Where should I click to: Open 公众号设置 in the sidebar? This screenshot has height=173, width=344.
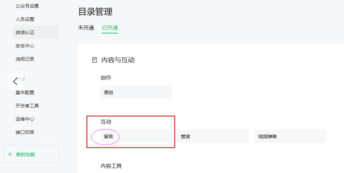[x=27, y=6]
